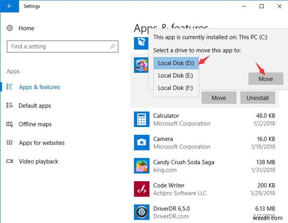
Task: Click the Move button beside Uninstall
Action: click(219, 98)
